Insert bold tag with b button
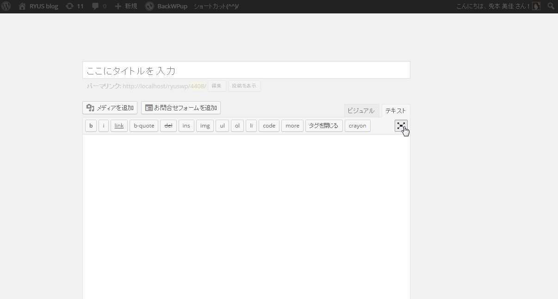This screenshot has width=558, height=299. point(91,126)
